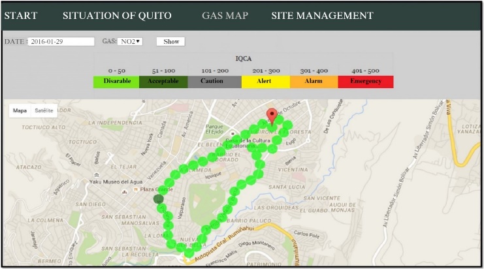The width and height of the screenshot is (484, 269).
Task: Click the Casa de la Cultura Ecuatoriana label
Action: pos(248,143)
